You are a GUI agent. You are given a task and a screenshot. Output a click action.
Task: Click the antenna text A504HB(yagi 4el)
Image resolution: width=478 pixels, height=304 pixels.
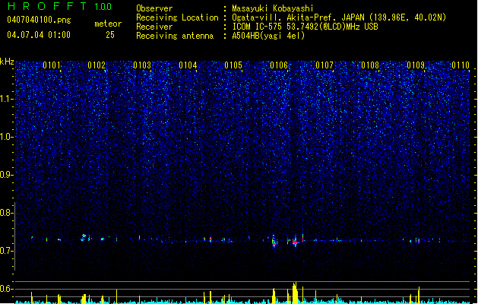coord(268,36)
